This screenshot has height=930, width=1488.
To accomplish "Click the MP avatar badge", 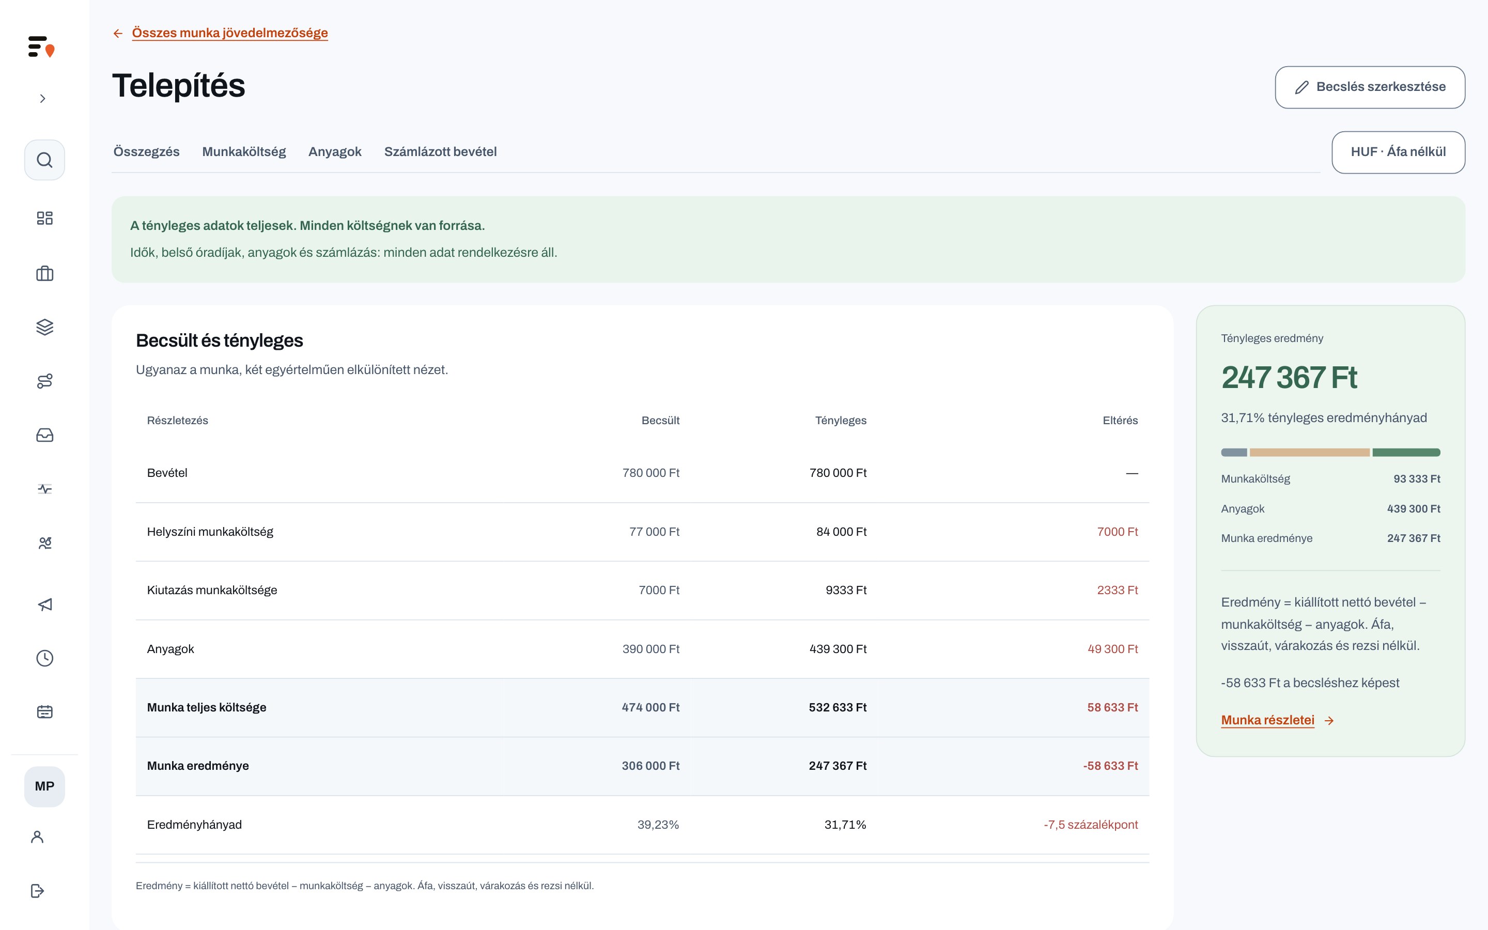I will point(44,786).
